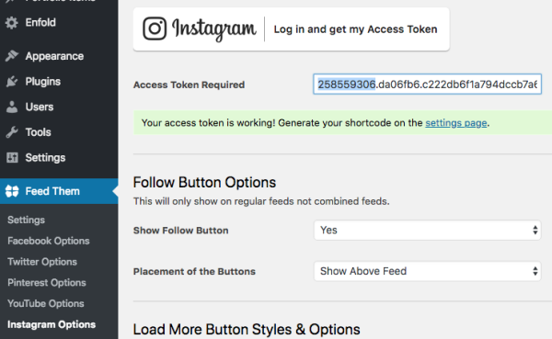This screenshot has width=552, height=339.
Task: Open YouTube Options submenu item
Action: (x=46, y=303)
